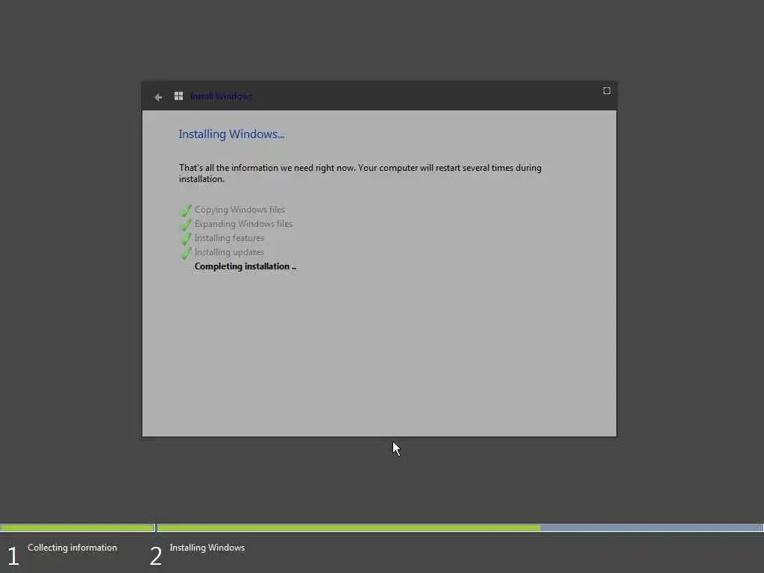Click the Install Windows title text
This screenshot has width=764, height=573.
[x=221, y=96]
